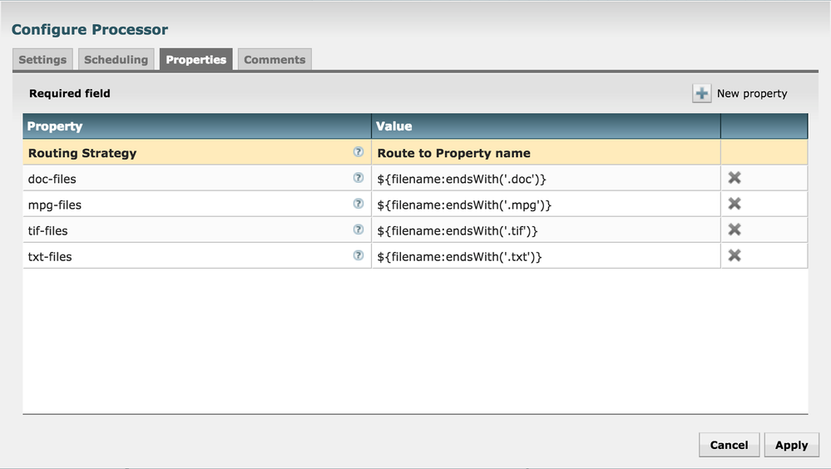Go to the Comments tab

pos(275,60)
